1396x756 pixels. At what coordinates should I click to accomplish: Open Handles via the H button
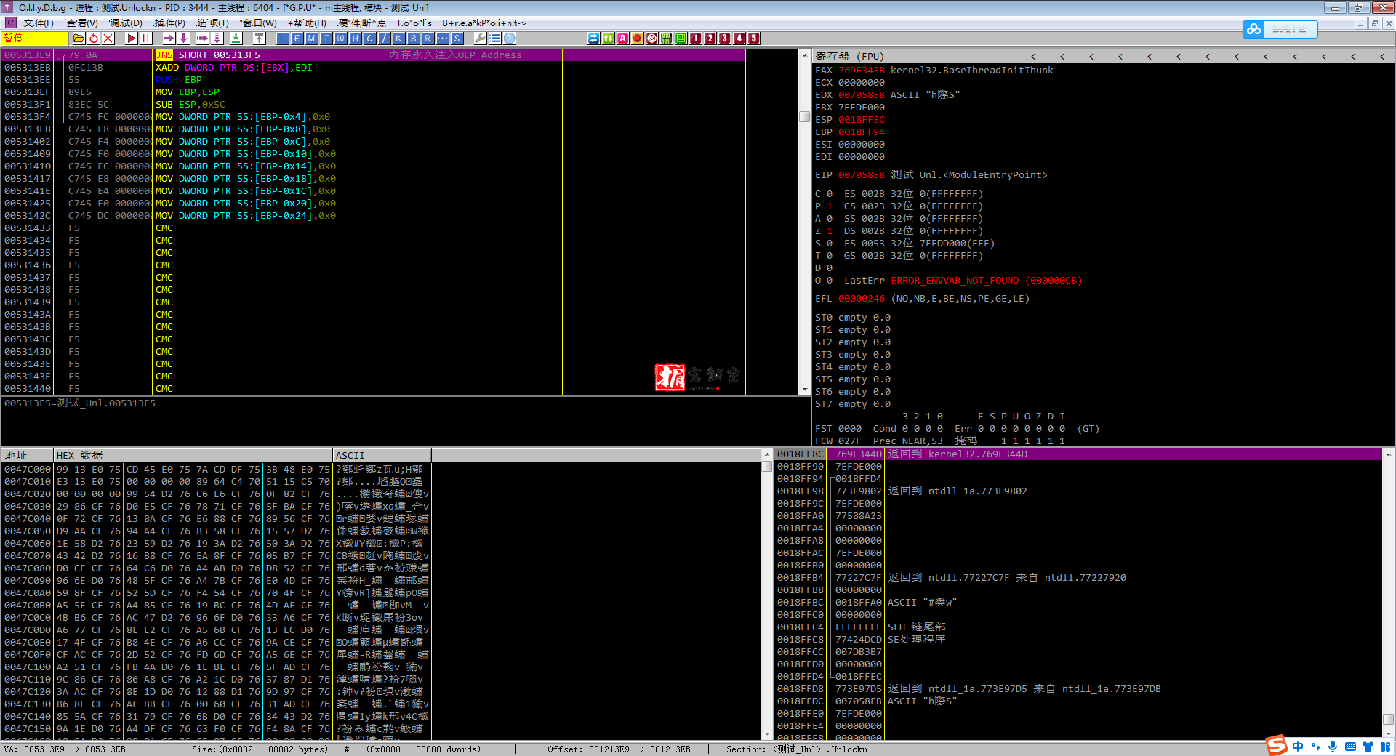[x=356, y=39]
